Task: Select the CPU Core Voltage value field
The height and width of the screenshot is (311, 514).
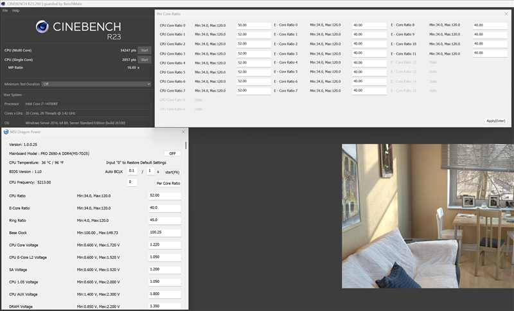Action: (x=164, y=245)
